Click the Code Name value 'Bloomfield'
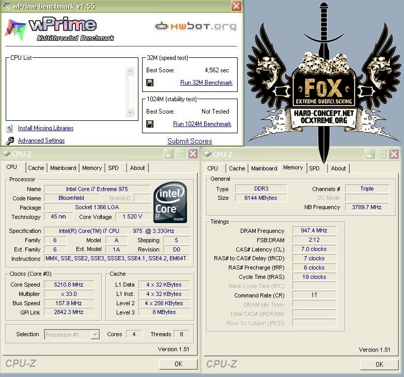This screenshot has width=404, height=377. pyautogui.click(x=71, y=198)
